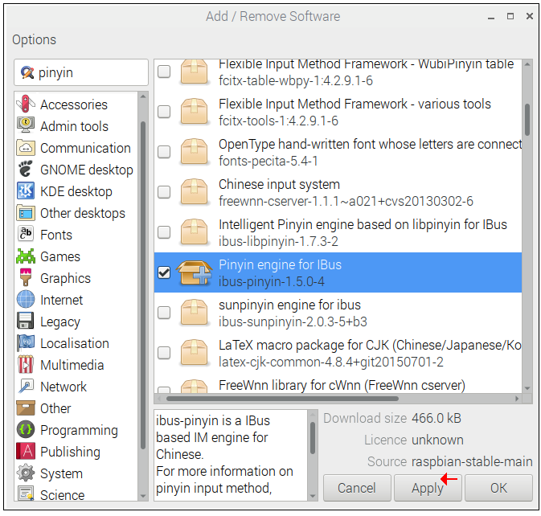The height and width of the screenshot is (516, 541).
Task: Click the description box scrollbar thumb
Action: [313, 438]
